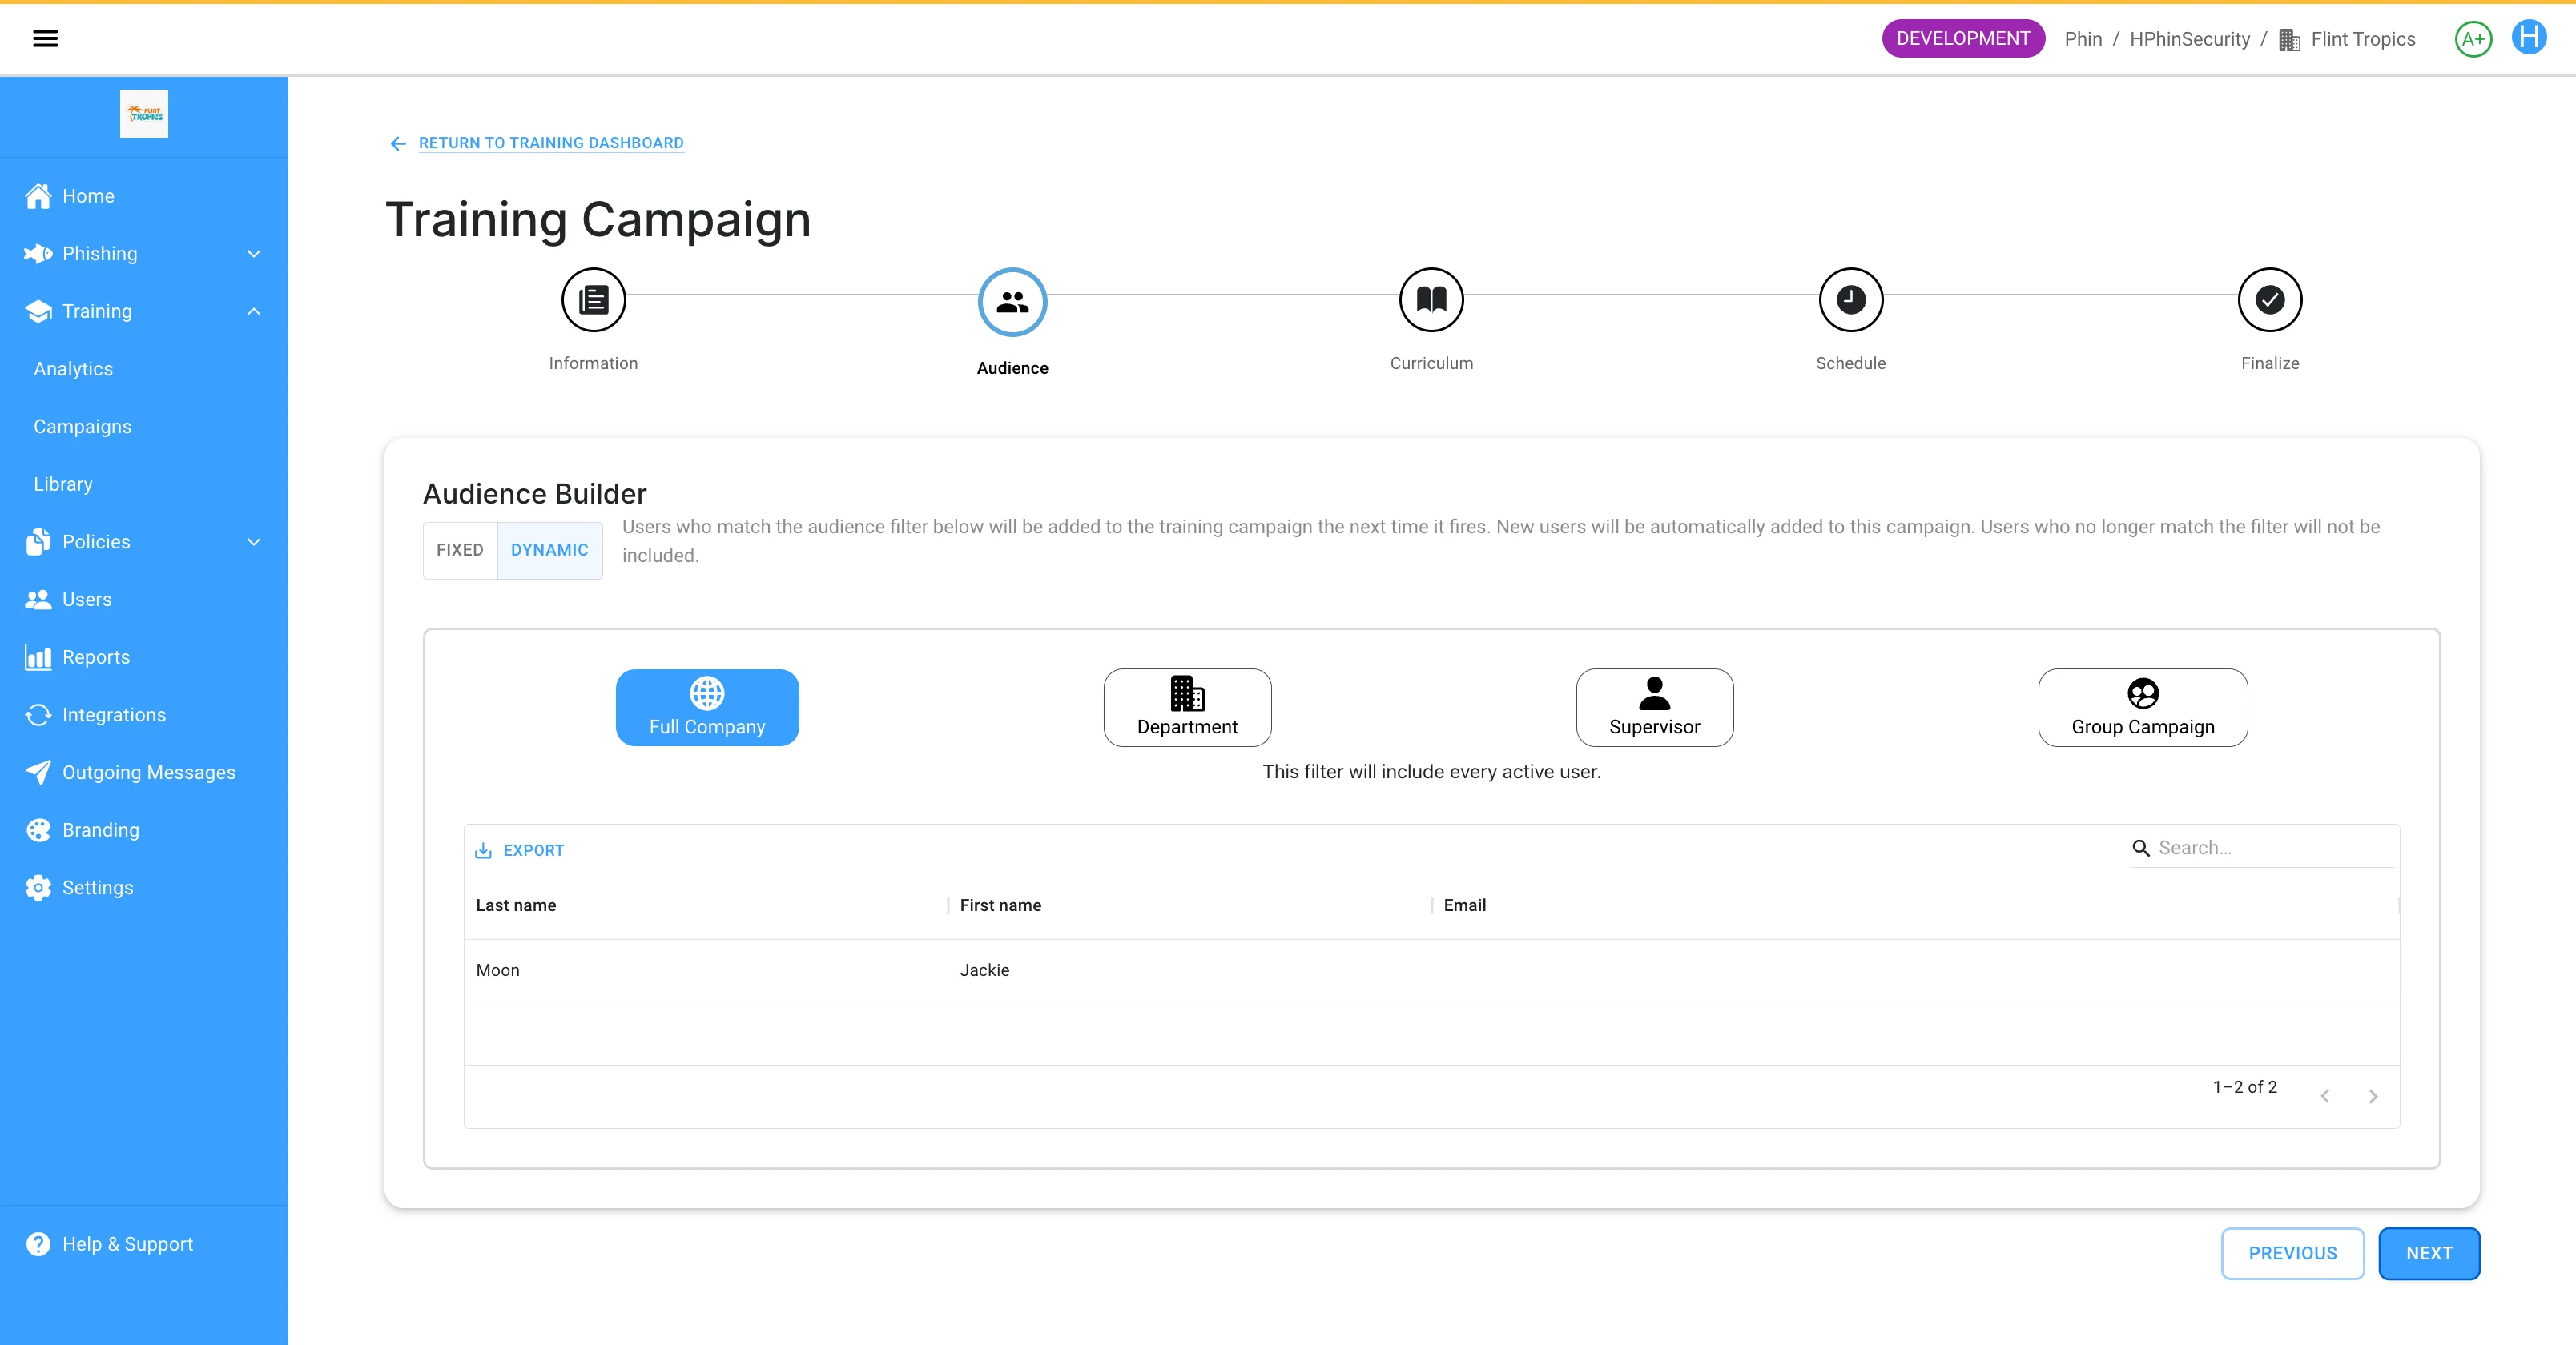Click the Schedule clock step icon

tap(1850, 299)
